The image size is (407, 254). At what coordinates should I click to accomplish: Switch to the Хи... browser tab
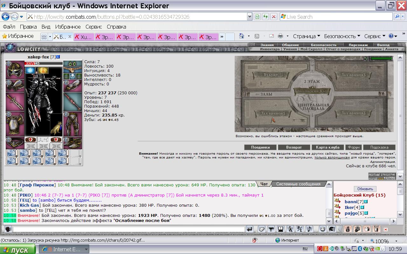tap(84, 37)
